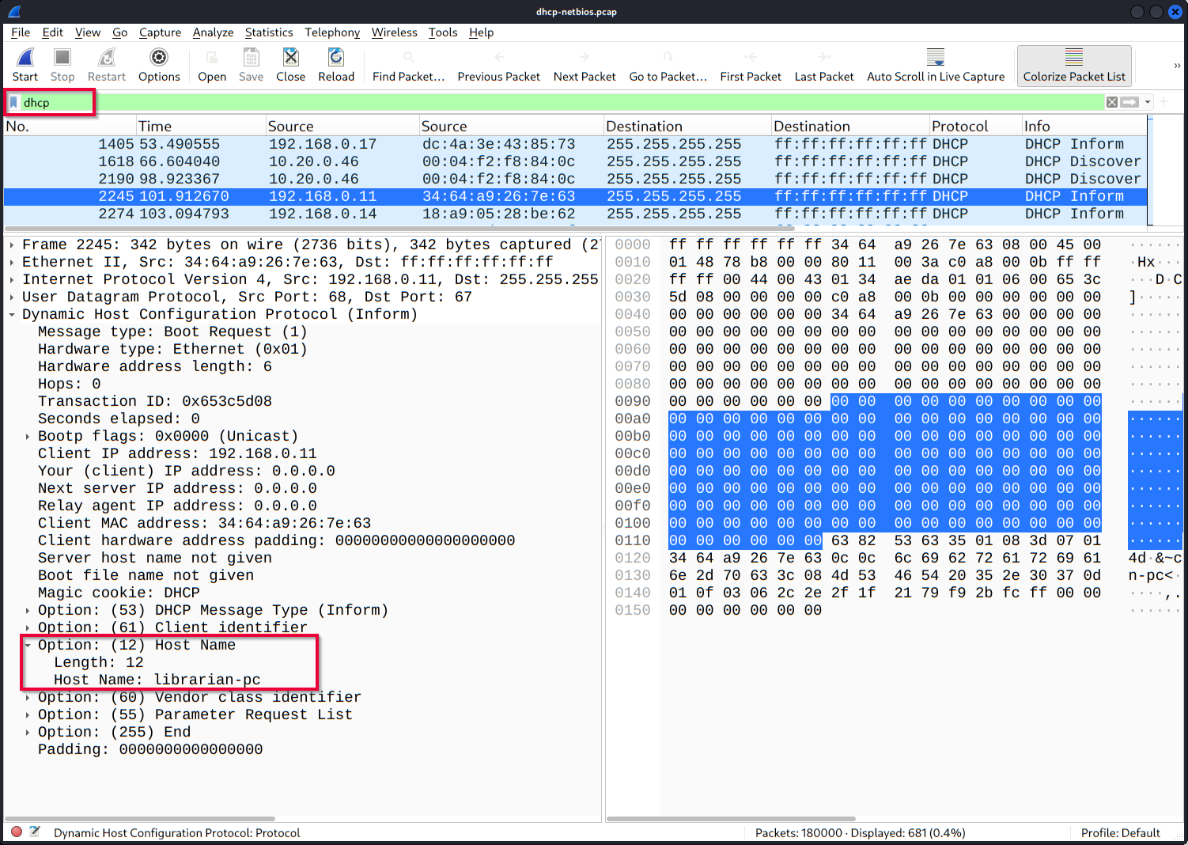Click the Wireshark fin icon in title bar
Viewport: 1188px width, 845px height.
coord(14,12)
